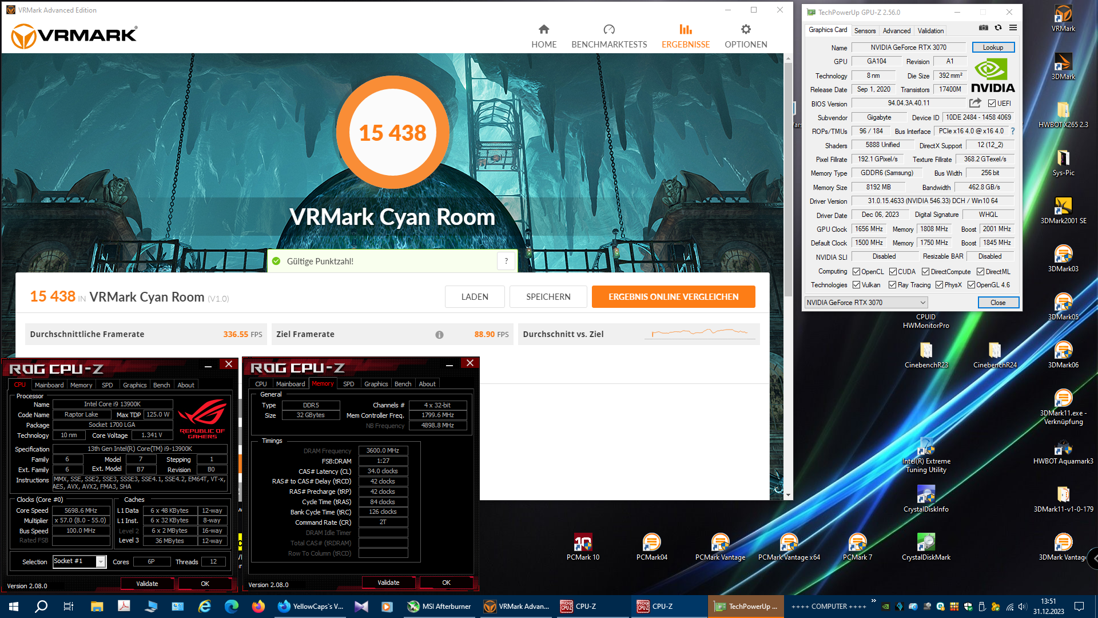
Task: Open the HWBOT X265 2.3 desktop icon
Action: (1063, 114)
